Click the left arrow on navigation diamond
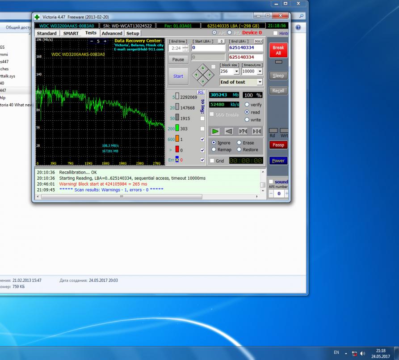This screenshot has height=360, width=399. tap(196, 75)
